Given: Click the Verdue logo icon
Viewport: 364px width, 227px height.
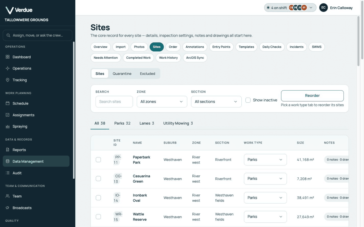Looking at the screenshot, I should click(x=9, y=10).
